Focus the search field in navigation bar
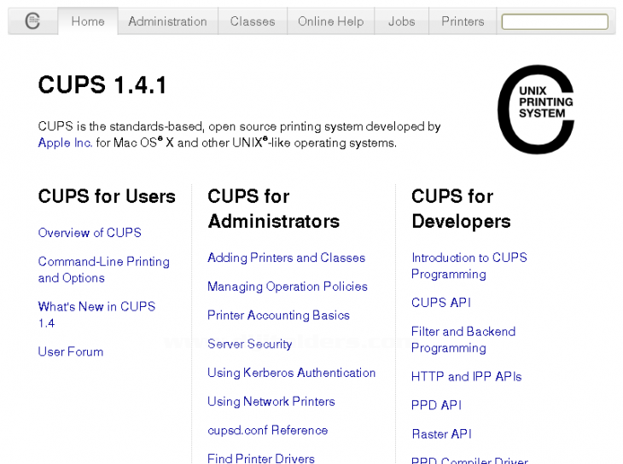 pyautogui.click(x=555, y=22)
